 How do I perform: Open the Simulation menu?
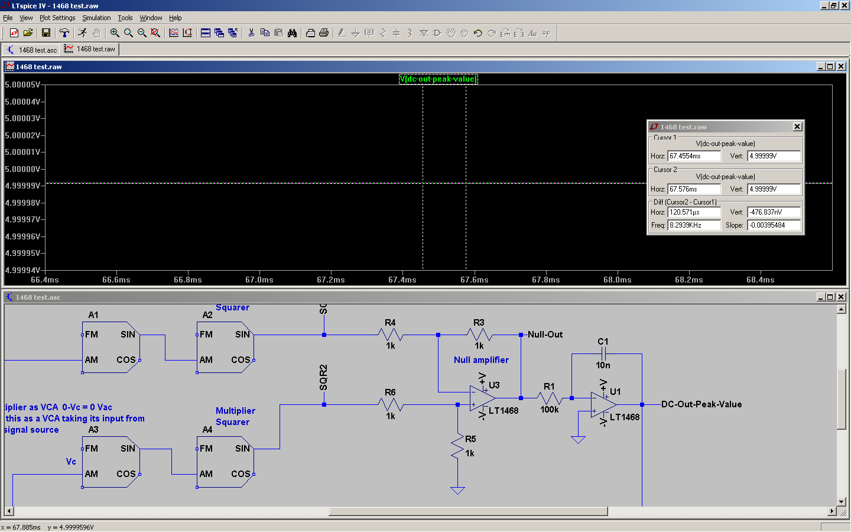96,18
